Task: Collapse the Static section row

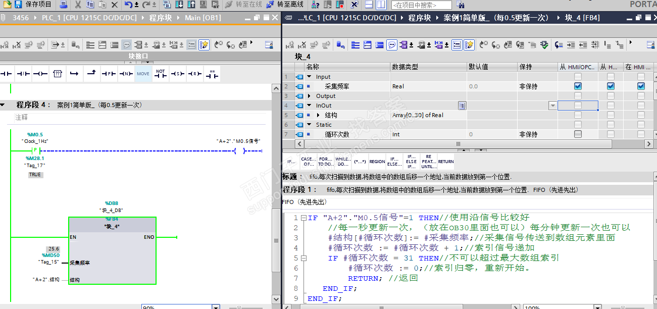Action: point(309,125)
